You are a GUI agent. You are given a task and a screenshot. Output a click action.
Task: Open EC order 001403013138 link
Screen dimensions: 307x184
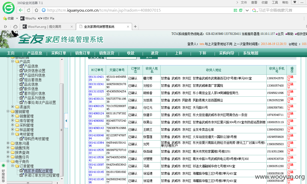click(x=96, y=100)
